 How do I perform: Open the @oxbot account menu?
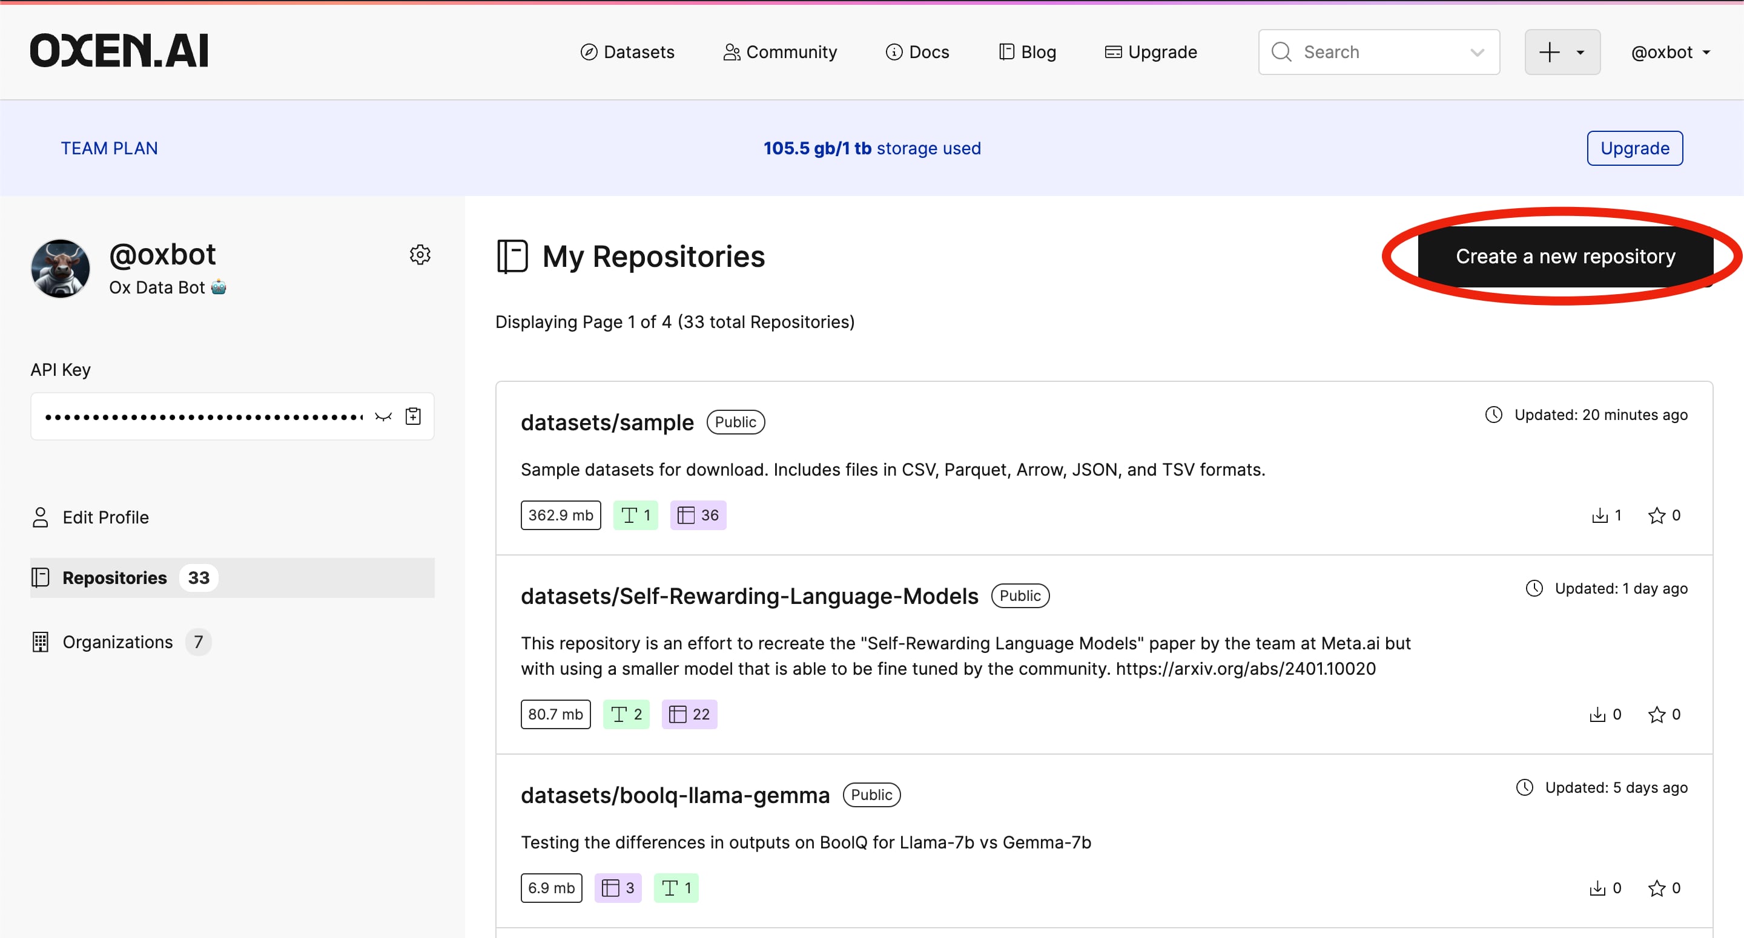tap(1670, 52)
